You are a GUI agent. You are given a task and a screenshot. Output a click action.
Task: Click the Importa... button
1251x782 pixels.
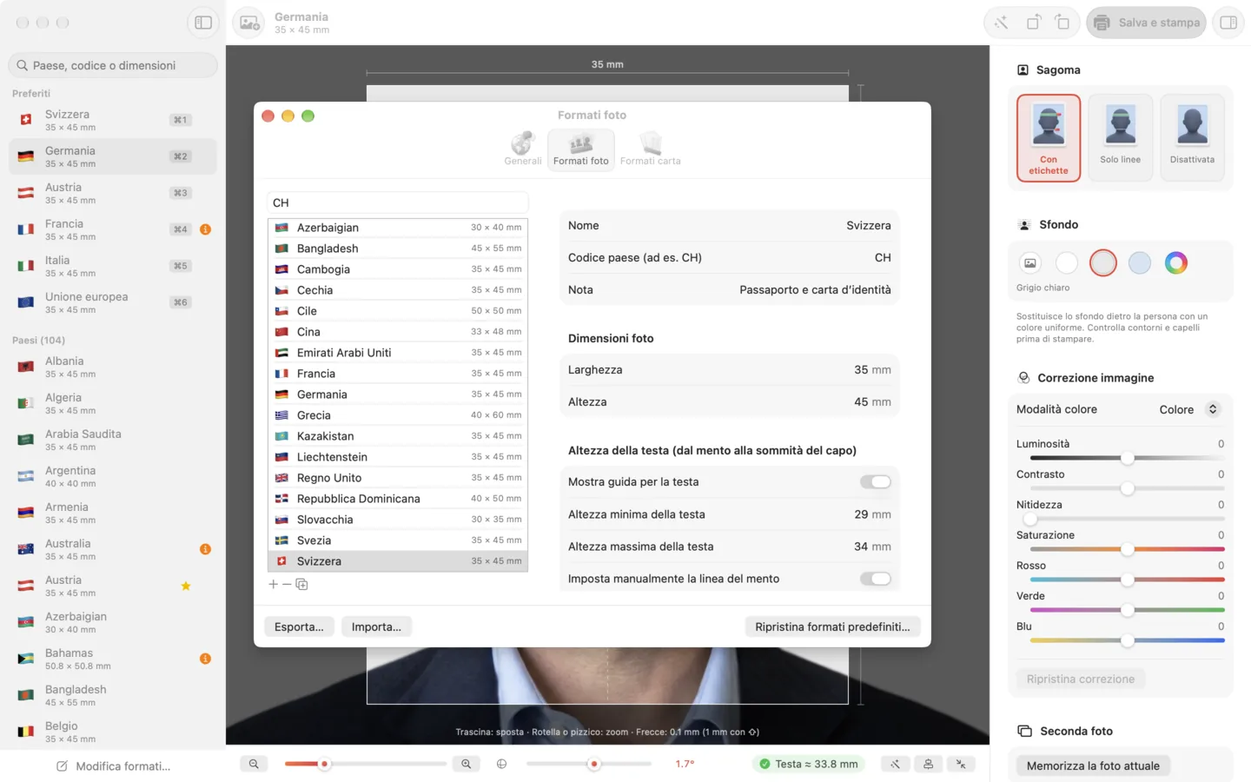click(x=376, y=626)
